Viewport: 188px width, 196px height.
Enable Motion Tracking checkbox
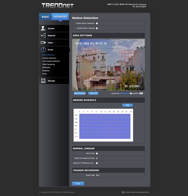click(97, 28)
